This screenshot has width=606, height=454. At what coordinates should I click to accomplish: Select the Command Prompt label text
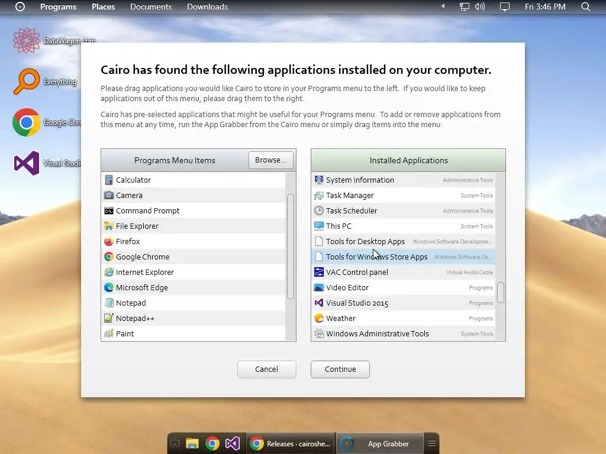coord(147,211)
